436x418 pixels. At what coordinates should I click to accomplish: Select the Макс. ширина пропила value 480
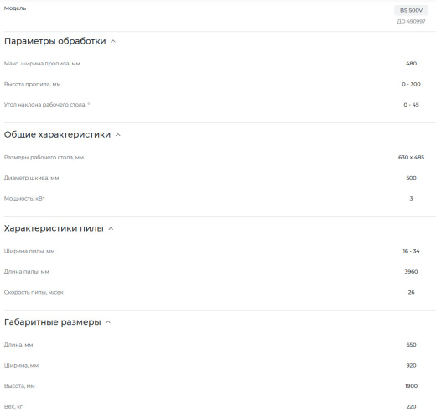[x=411, y=64]
